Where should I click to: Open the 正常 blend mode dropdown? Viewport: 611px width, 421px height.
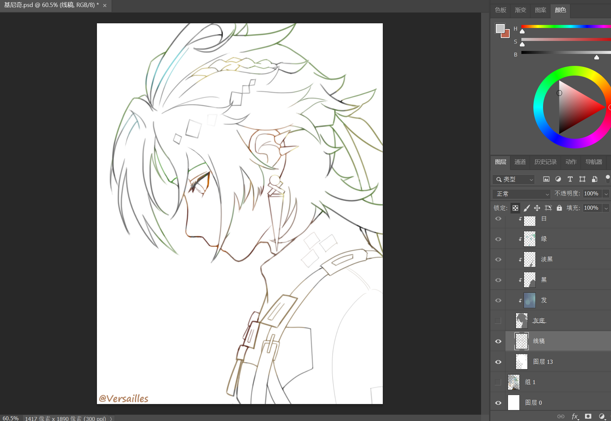(521, 194)
